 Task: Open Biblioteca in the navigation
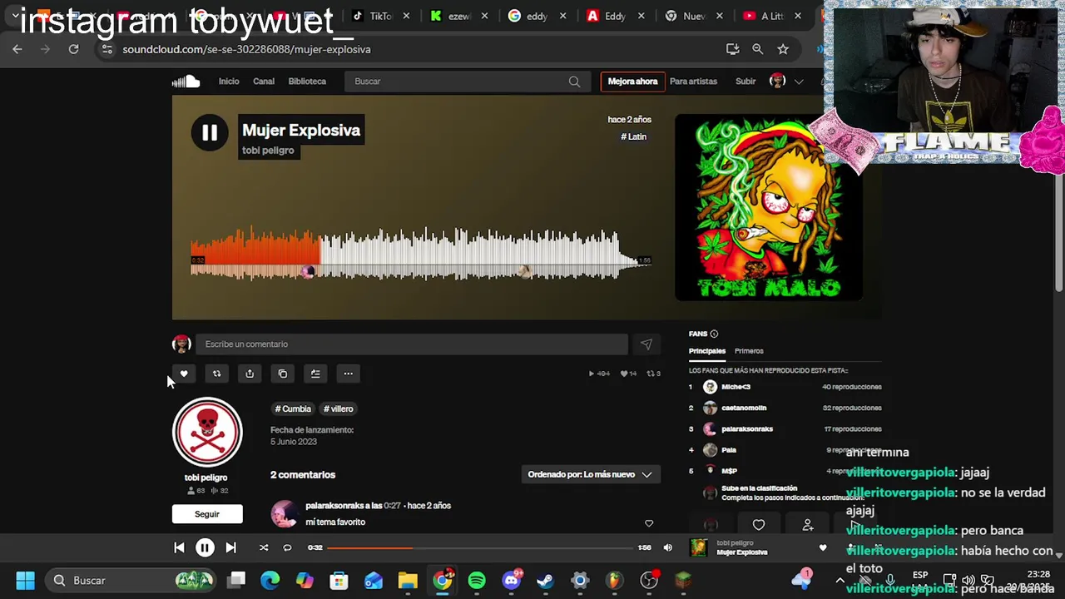pyautogui.click(x=307, y=82)
